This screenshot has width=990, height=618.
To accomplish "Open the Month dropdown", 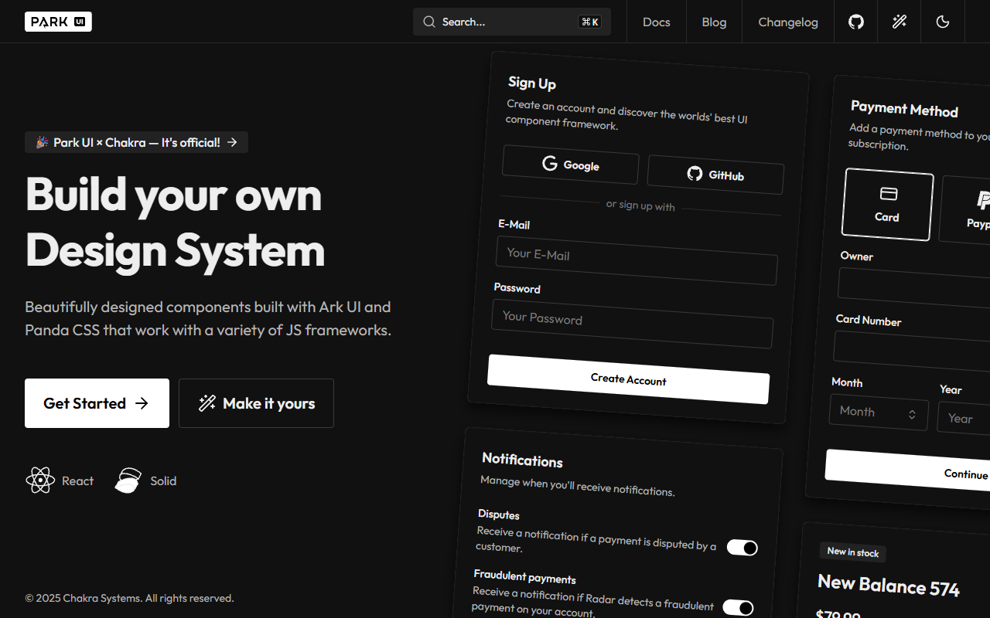I will 879,412.
